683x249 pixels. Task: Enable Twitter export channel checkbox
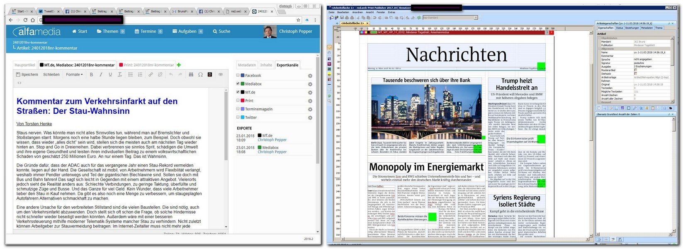pos(238,117)
